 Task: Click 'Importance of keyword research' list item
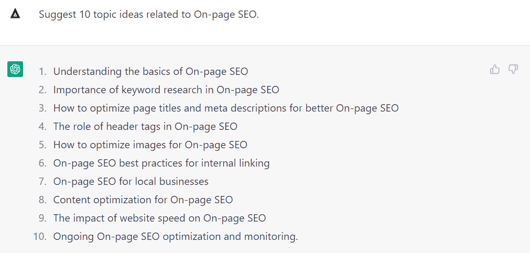pyautogui.click(x=166, y=90)
